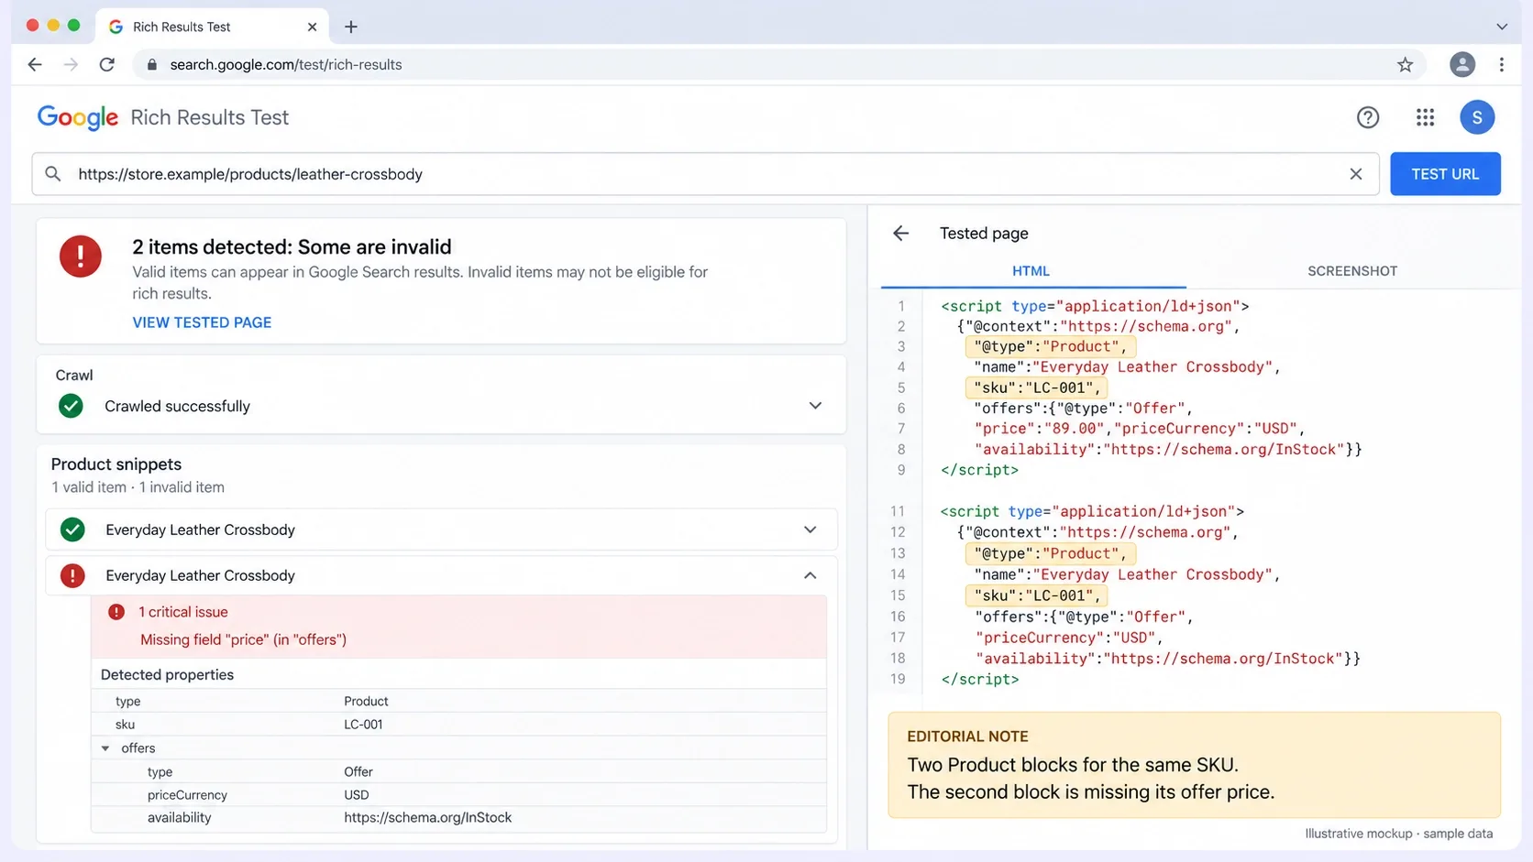
Task: Select the priceCurrency value USD
Action: coord(357,795)
